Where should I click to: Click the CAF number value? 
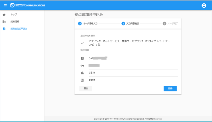[98, 58]
